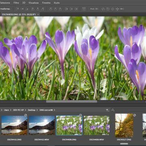Click the align left edges icon
The width and height of the screenshot is (146, 146).
[x=33, y=9]
